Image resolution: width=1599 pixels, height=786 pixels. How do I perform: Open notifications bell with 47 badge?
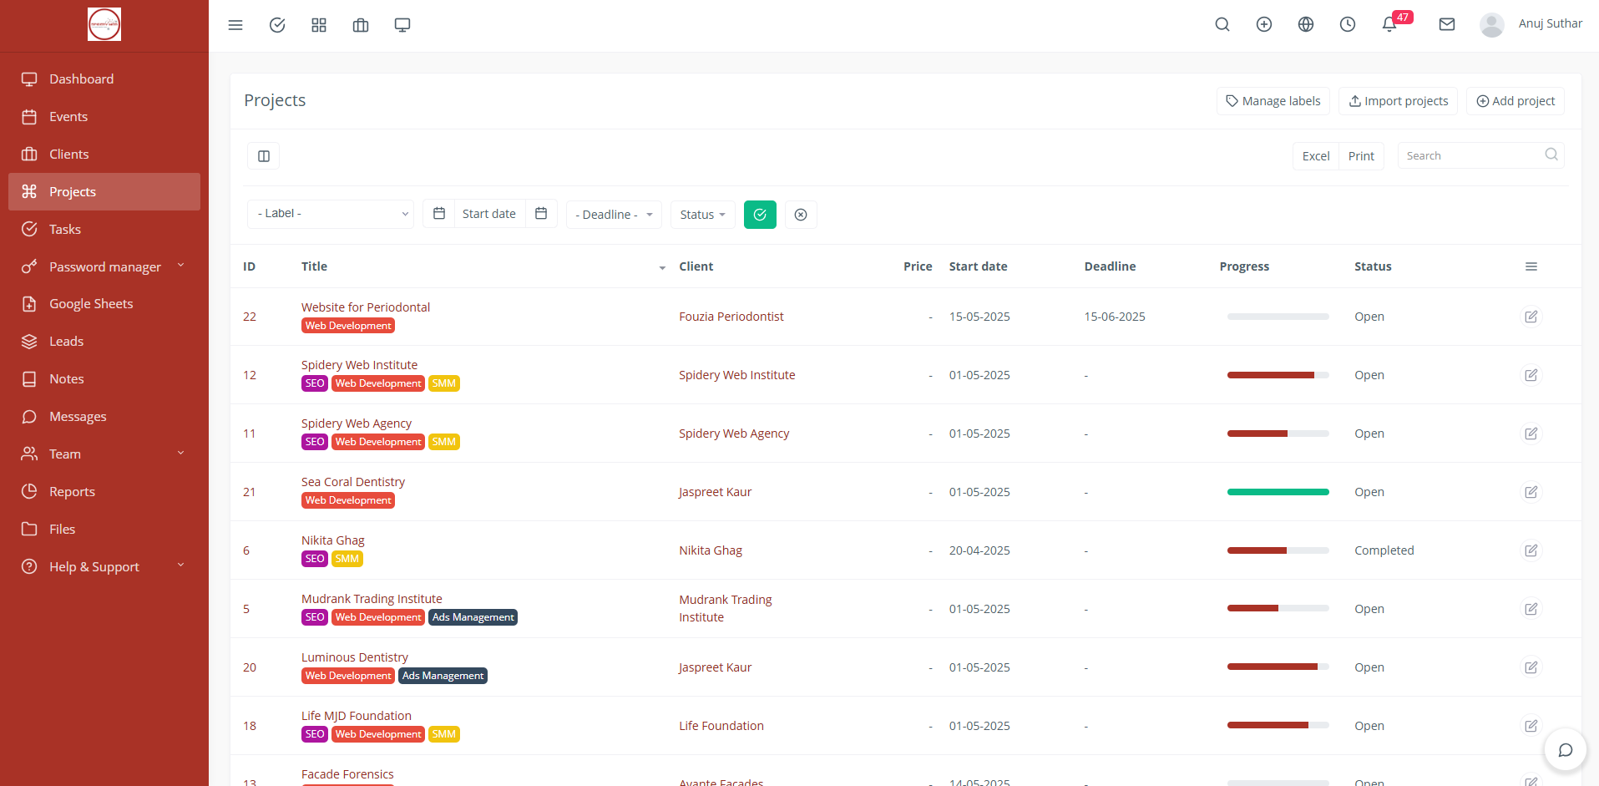(x=1390, y=24)
